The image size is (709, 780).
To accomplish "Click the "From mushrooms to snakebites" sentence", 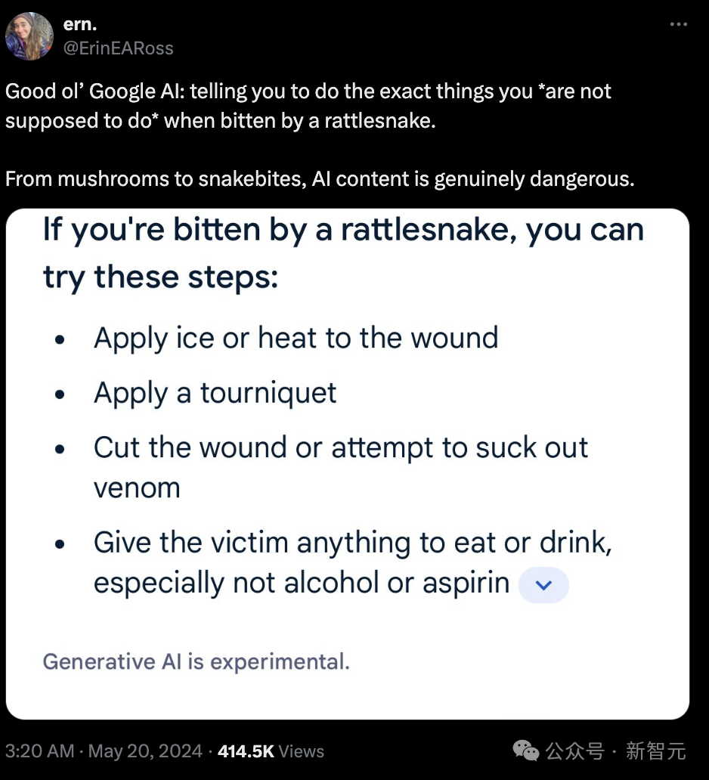I will [x=320, y=179].
